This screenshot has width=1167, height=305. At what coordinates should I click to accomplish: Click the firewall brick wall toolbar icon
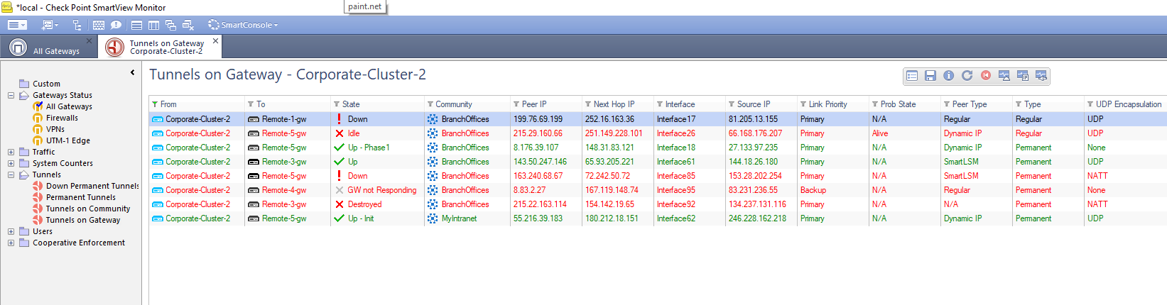(x=99, y=25)
